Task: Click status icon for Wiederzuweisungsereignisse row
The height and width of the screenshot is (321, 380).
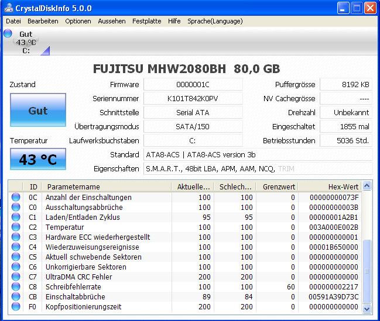Action: pyautogui.click(x=16, y=247)
